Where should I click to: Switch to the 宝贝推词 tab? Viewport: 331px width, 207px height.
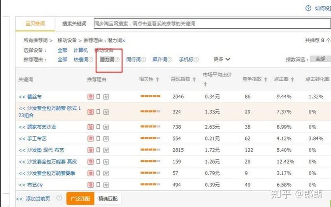pyautogui.click(x=35, y=24)
